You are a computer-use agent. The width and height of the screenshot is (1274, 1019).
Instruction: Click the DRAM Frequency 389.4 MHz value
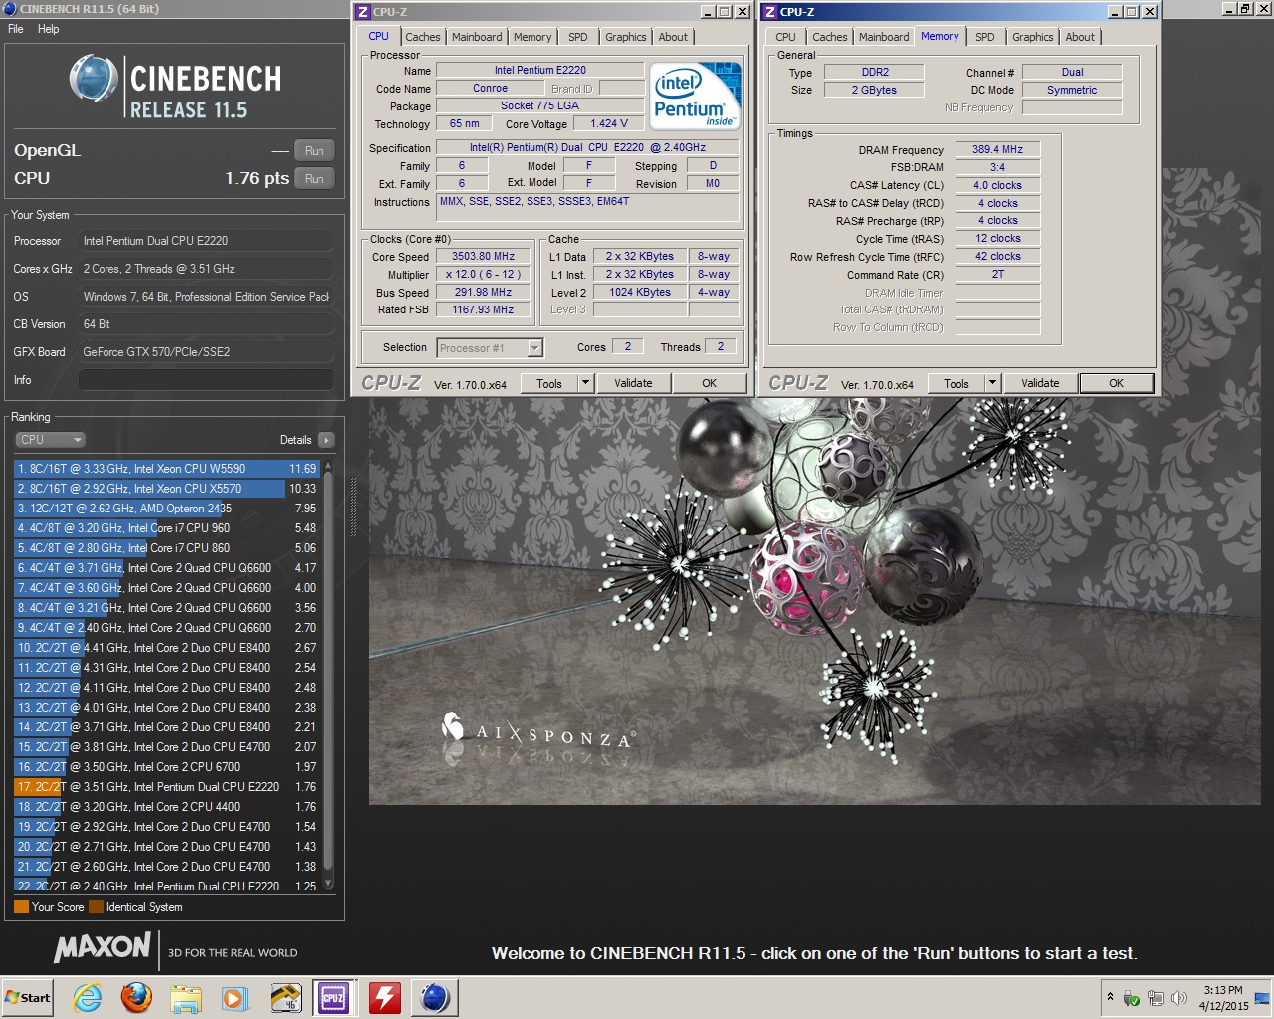point(997,149)
